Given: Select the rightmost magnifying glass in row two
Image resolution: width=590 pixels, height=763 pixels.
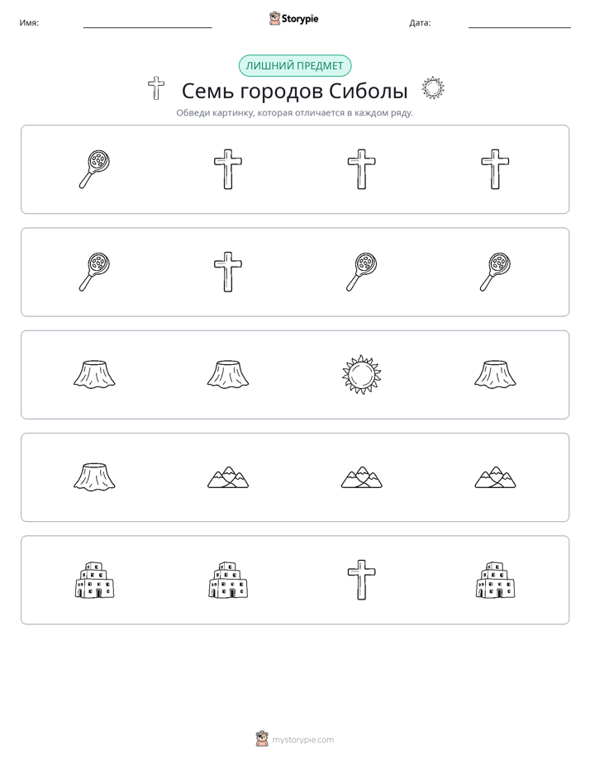Looking at the screenshot, I should pyautogui.click(x=495, y=272).
